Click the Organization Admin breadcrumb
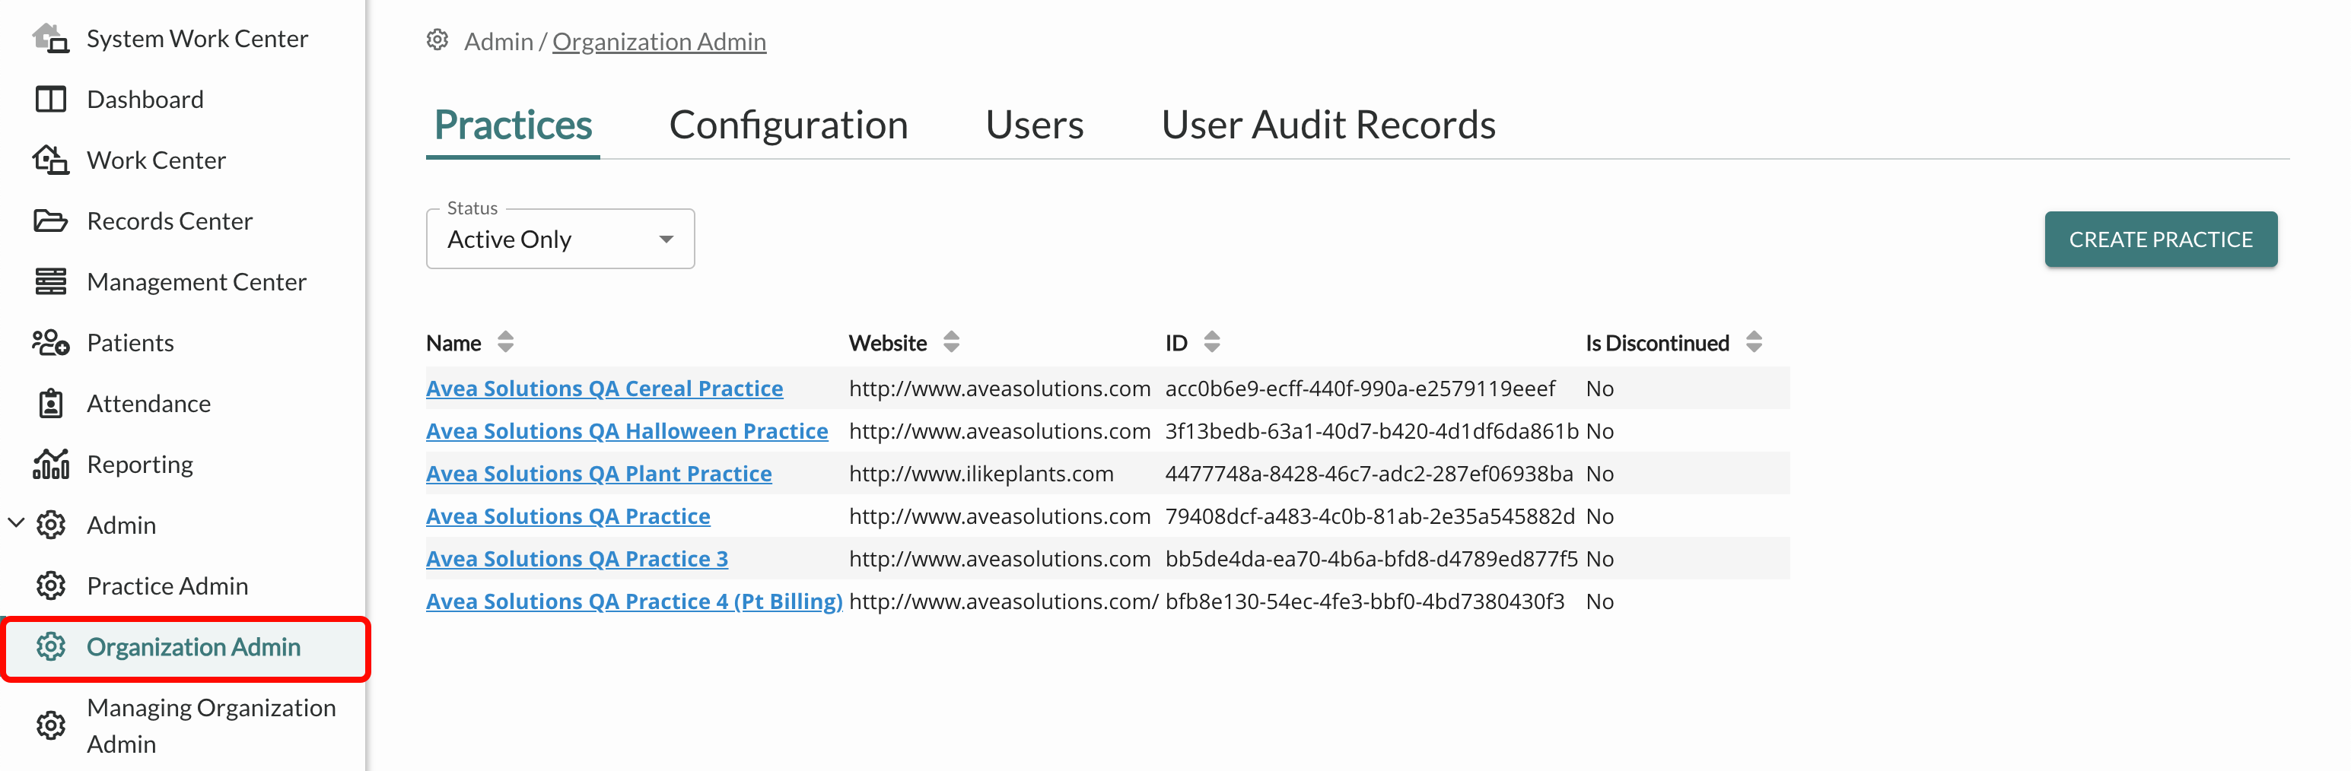This screenshot has width=2351, height=771. tap(659, 41)
